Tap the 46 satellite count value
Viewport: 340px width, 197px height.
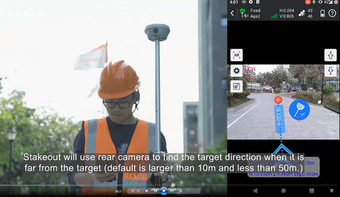coord(310,16)
